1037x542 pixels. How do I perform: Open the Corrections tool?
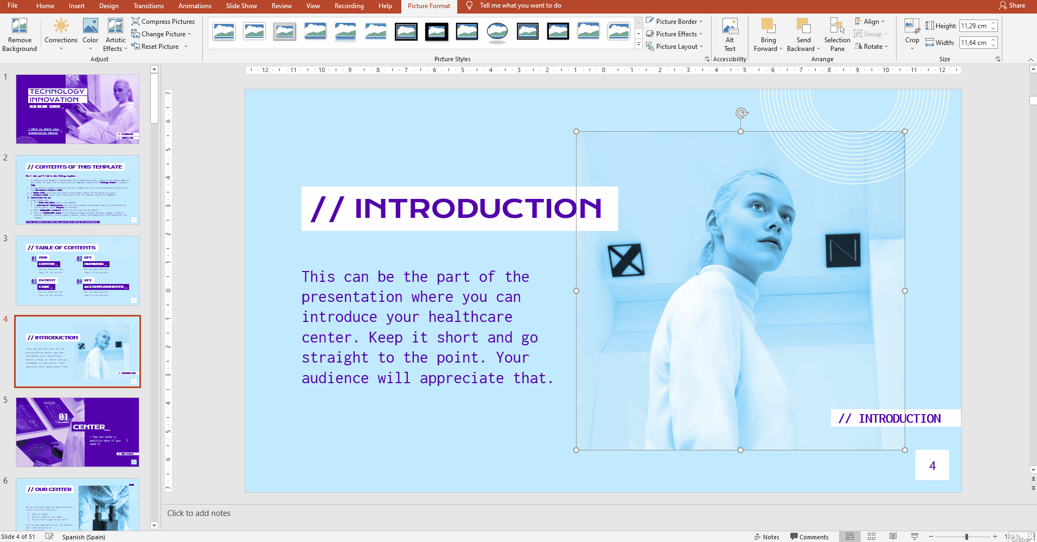pyautogui.click(x=61, y=26)
